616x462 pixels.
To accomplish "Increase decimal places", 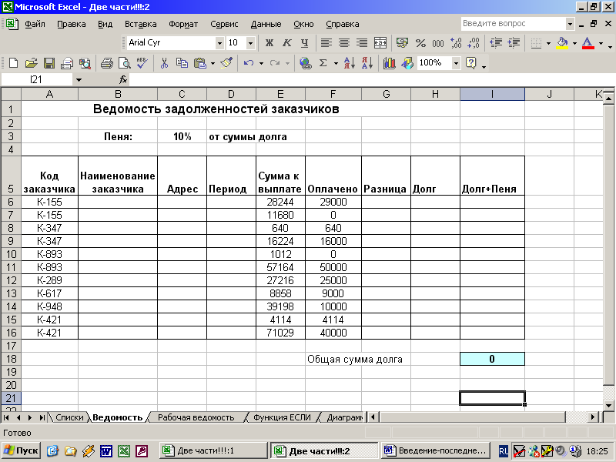I will (456, 42).
